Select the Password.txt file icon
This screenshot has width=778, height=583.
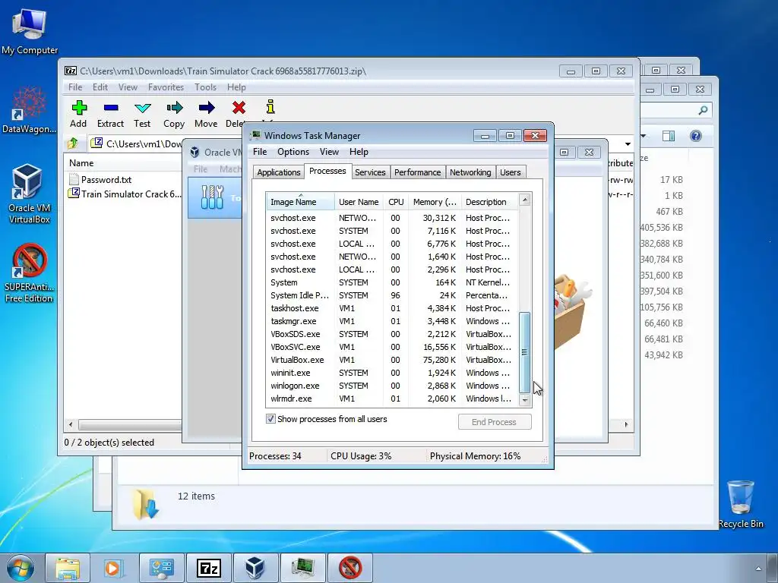tap(74, 179)
